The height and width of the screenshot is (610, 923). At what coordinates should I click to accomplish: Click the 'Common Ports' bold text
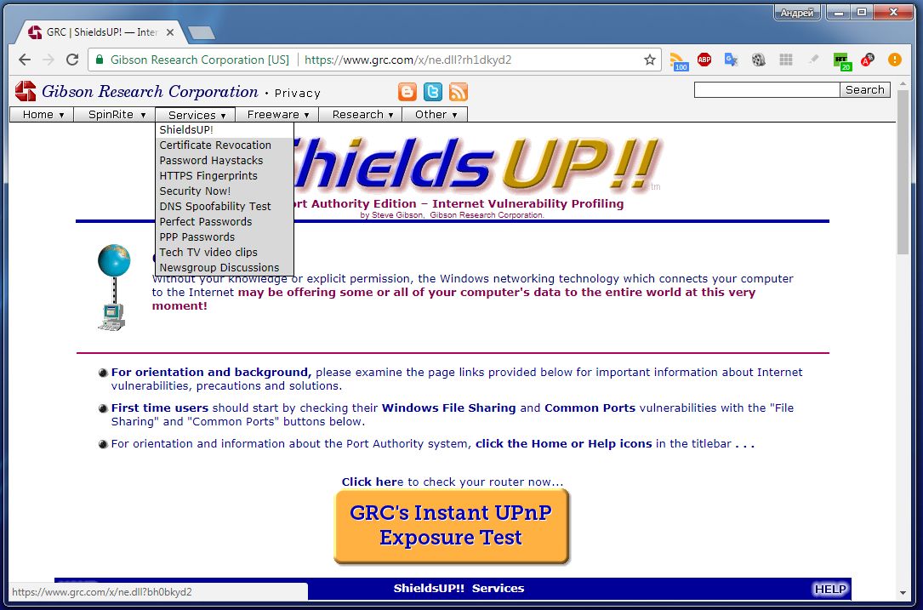[x=590, y=408]
